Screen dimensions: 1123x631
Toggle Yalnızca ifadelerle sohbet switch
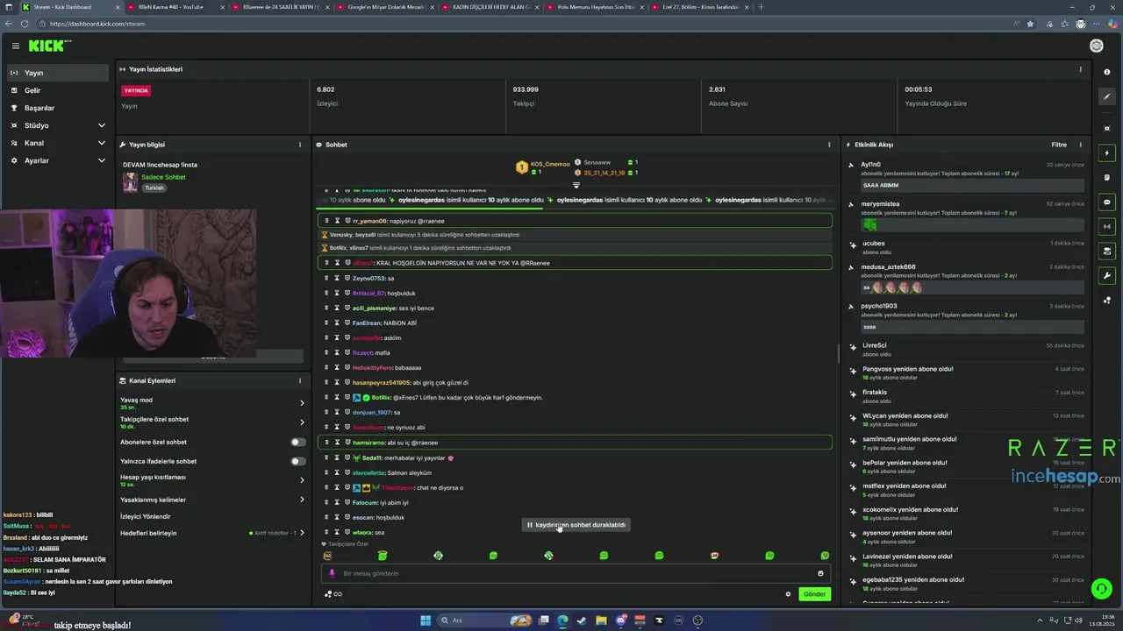(x=298, y=461)
